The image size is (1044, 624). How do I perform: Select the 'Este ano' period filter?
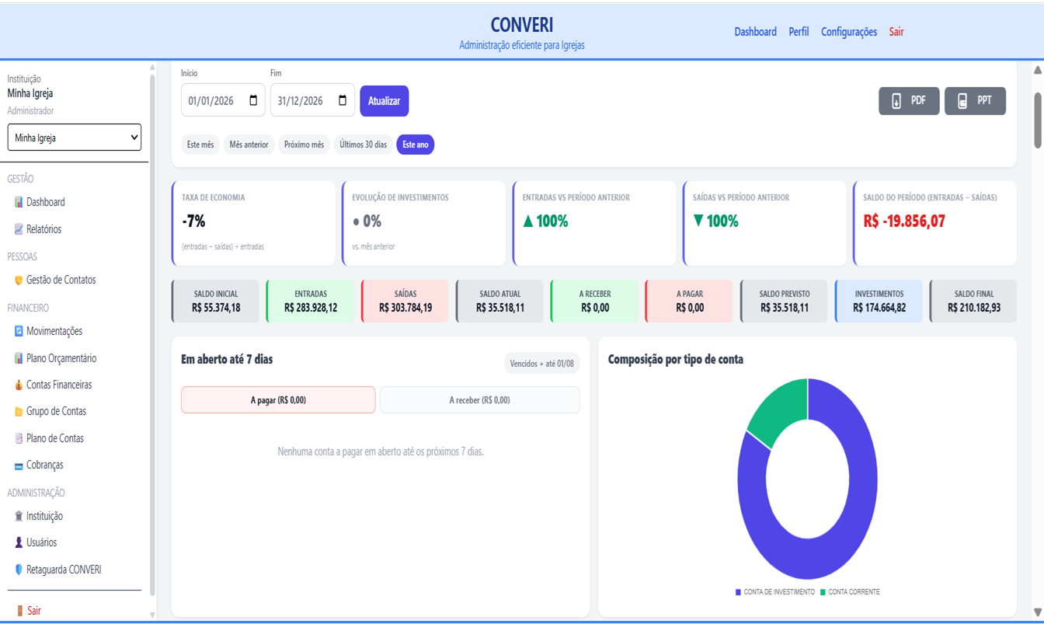(415, 145)
